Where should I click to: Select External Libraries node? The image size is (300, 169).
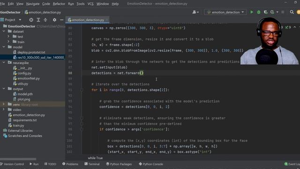click(20, 131)
